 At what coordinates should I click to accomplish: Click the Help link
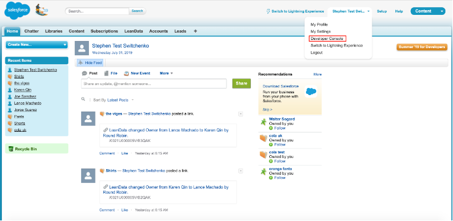[399, 11]
